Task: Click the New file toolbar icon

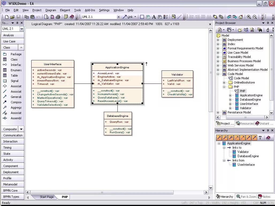Action: tap(7, 17)
